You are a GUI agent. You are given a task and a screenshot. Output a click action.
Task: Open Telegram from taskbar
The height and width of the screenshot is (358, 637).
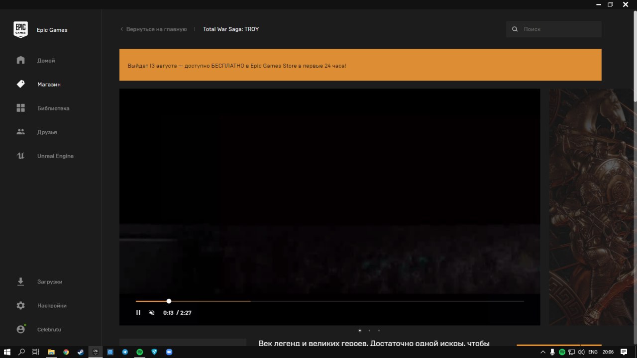[x=125, y=352]
